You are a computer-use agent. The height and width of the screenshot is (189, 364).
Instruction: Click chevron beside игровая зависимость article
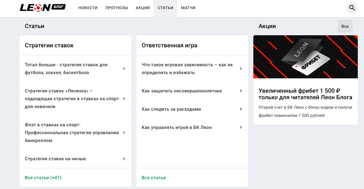click(241, 69)
